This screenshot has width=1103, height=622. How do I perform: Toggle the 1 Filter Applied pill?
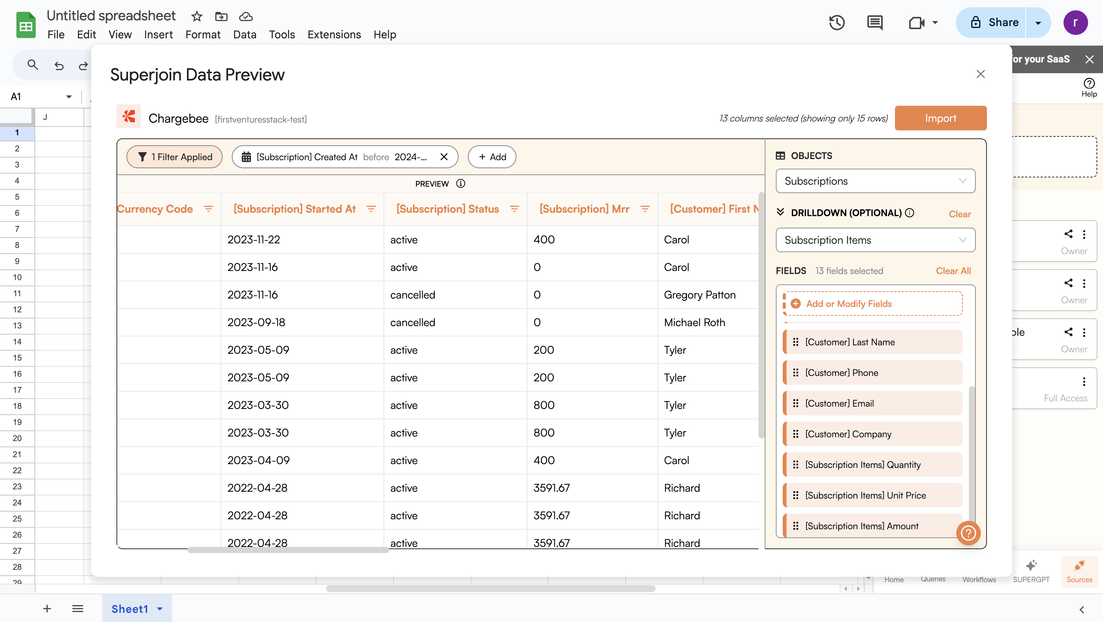(175, 157)
